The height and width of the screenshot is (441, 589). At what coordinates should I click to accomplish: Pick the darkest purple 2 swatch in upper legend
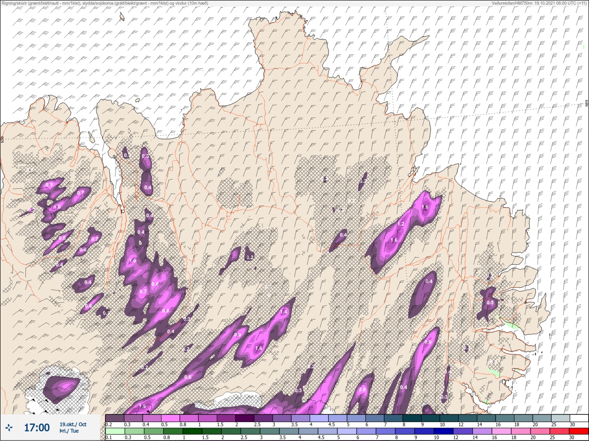click(246, 418)
